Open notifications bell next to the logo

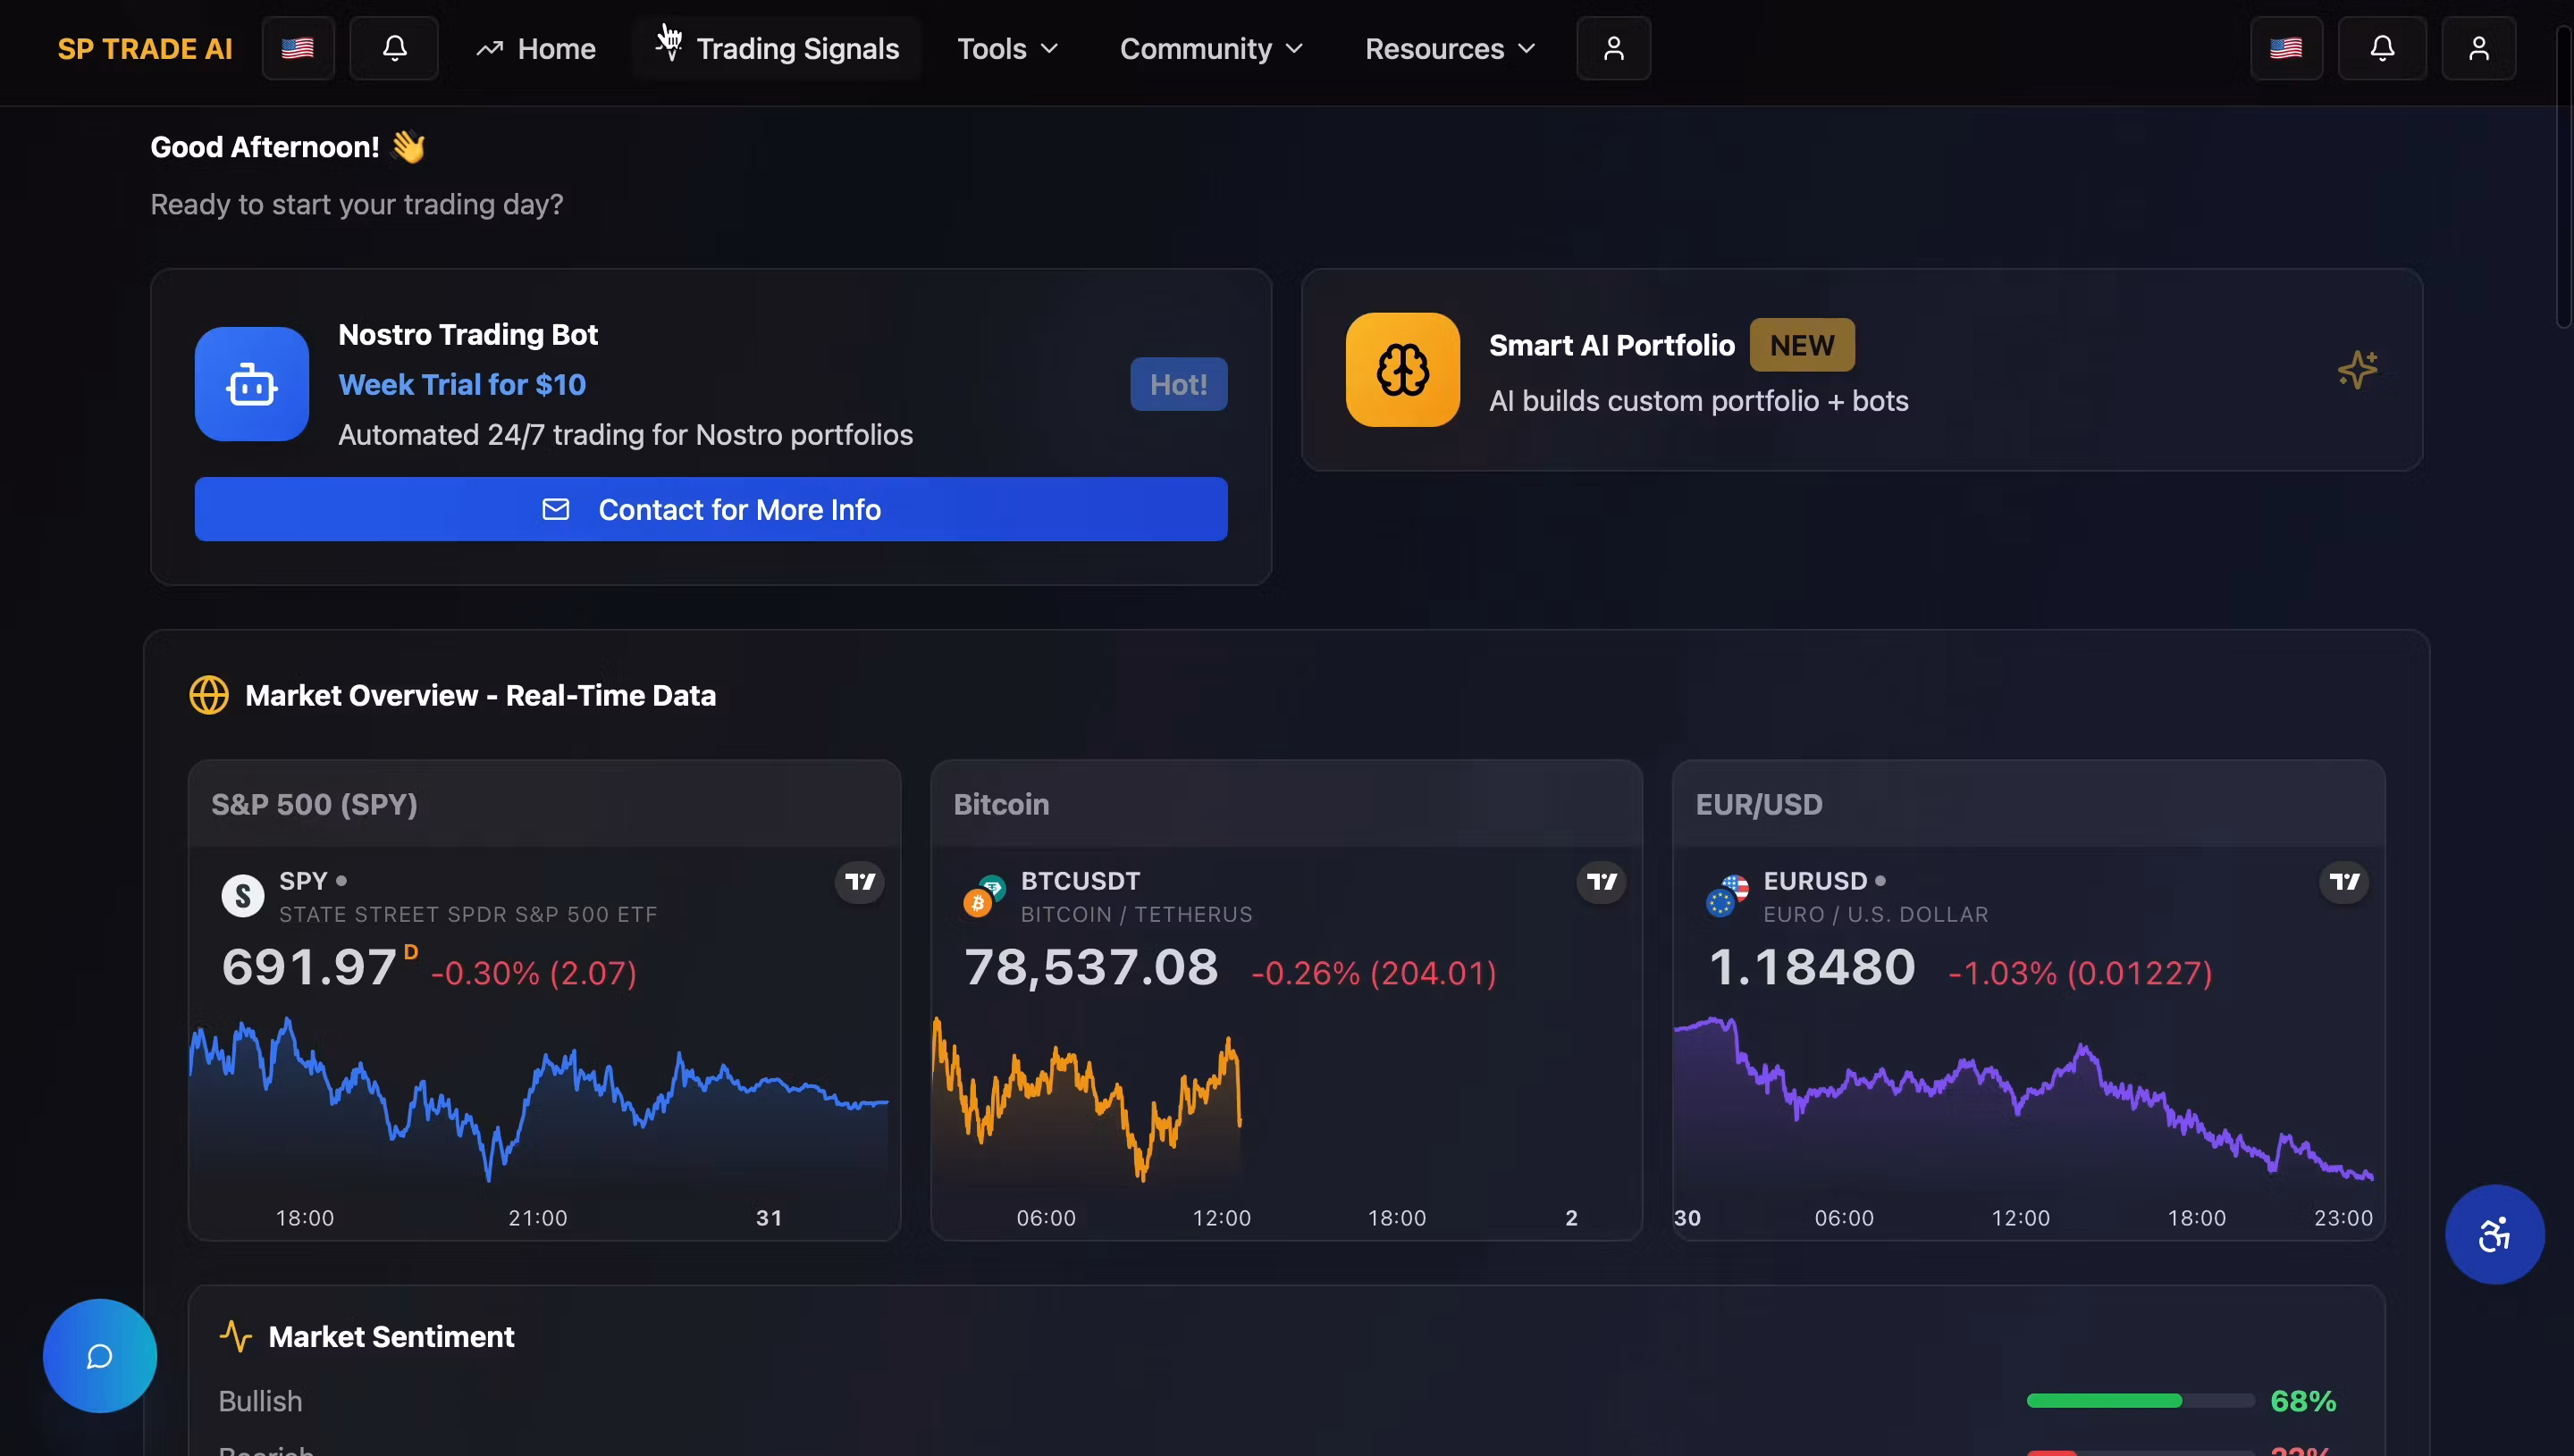[394, 48]
